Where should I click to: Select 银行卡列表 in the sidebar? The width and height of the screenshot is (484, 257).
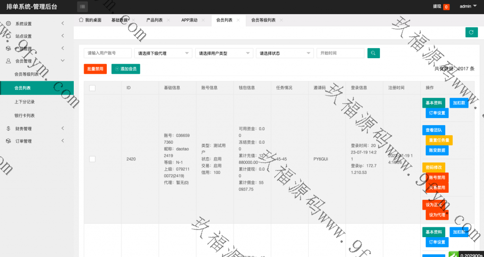point(25,116)
